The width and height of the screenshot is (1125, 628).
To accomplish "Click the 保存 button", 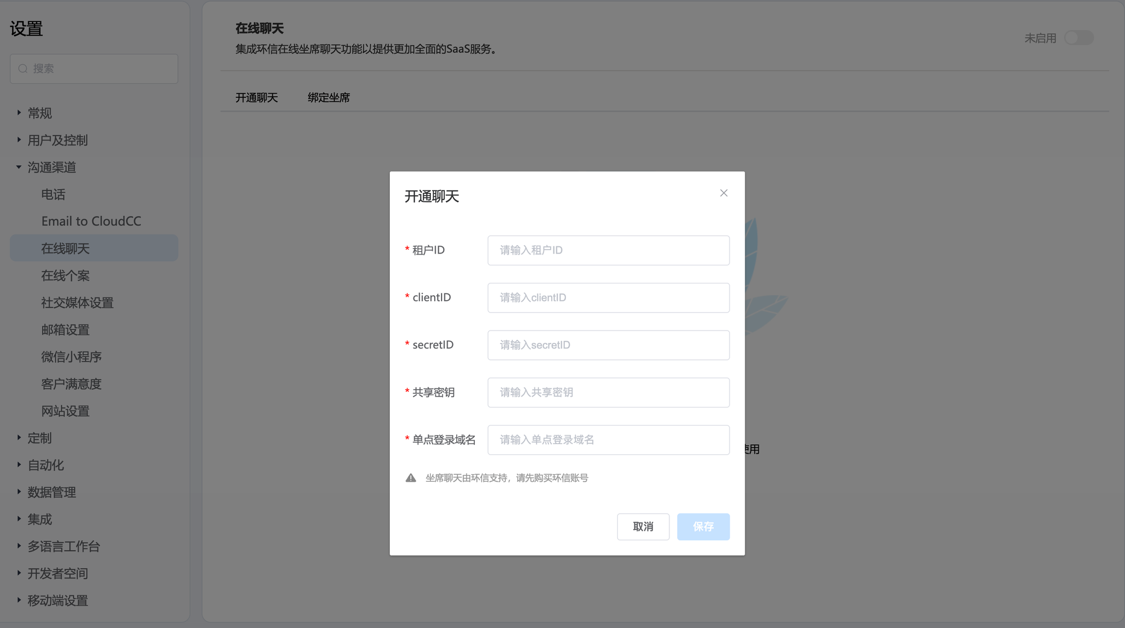I will [703, 526].
